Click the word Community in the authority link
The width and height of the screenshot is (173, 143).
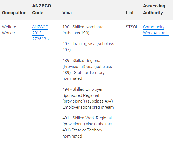click(154, 27)
